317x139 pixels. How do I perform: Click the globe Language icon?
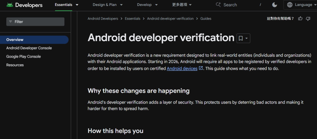pos(290,5)
